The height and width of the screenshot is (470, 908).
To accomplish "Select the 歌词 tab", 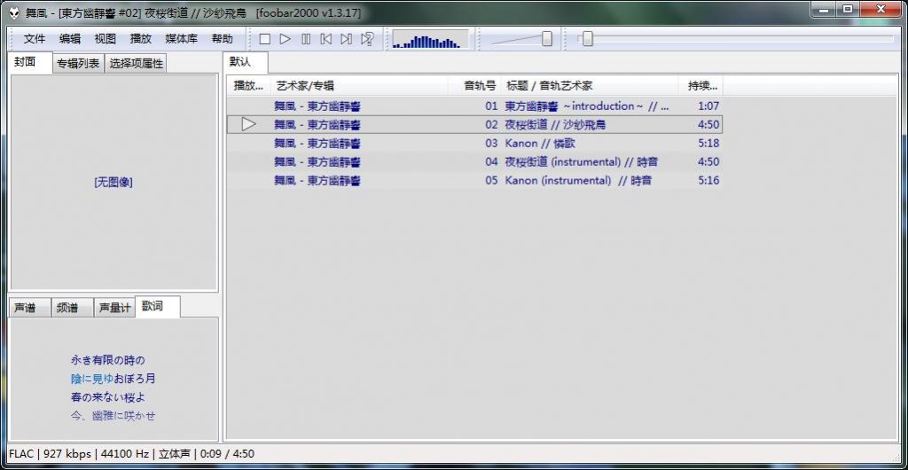I will [x=157, y=306].
